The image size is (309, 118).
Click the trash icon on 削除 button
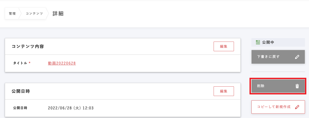297,86
